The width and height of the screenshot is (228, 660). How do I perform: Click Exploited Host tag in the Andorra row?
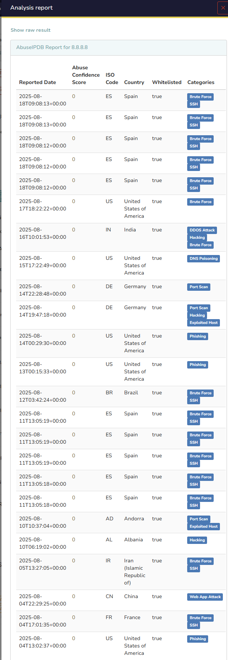[204, 527]
